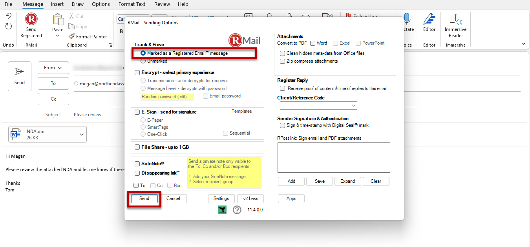Open the NDA.doc attachment dropdown arrow

[x=82, y=135]
